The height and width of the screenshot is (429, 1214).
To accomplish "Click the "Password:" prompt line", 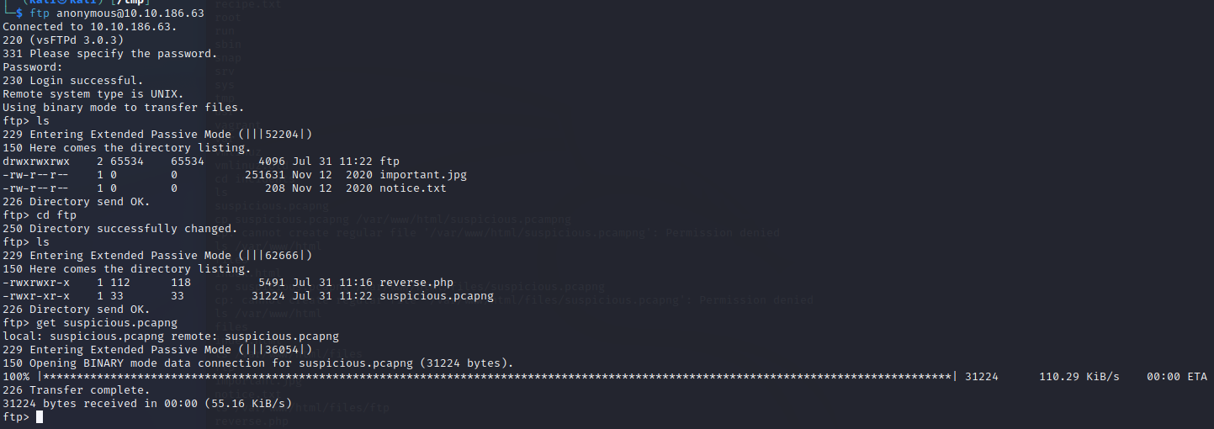I will [32, 67].
